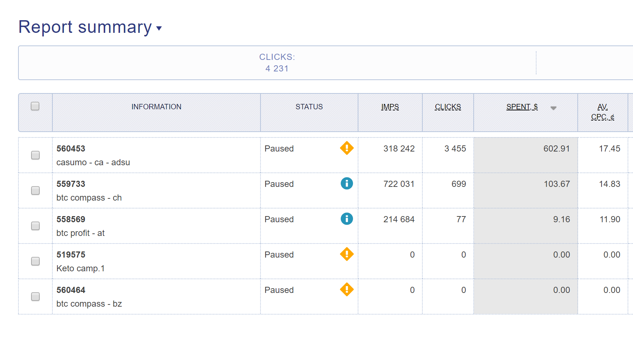This screenshot has width=633, height=342.
Task: Toggle the select-all checkbox in table header
Action: 35,106
